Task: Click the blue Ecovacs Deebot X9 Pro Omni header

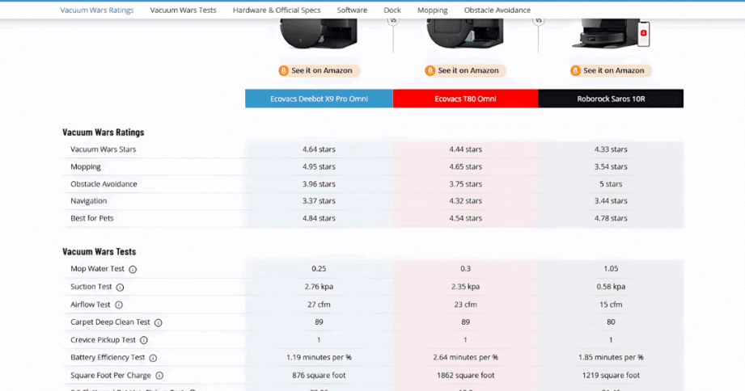Action: coord(319,99)
